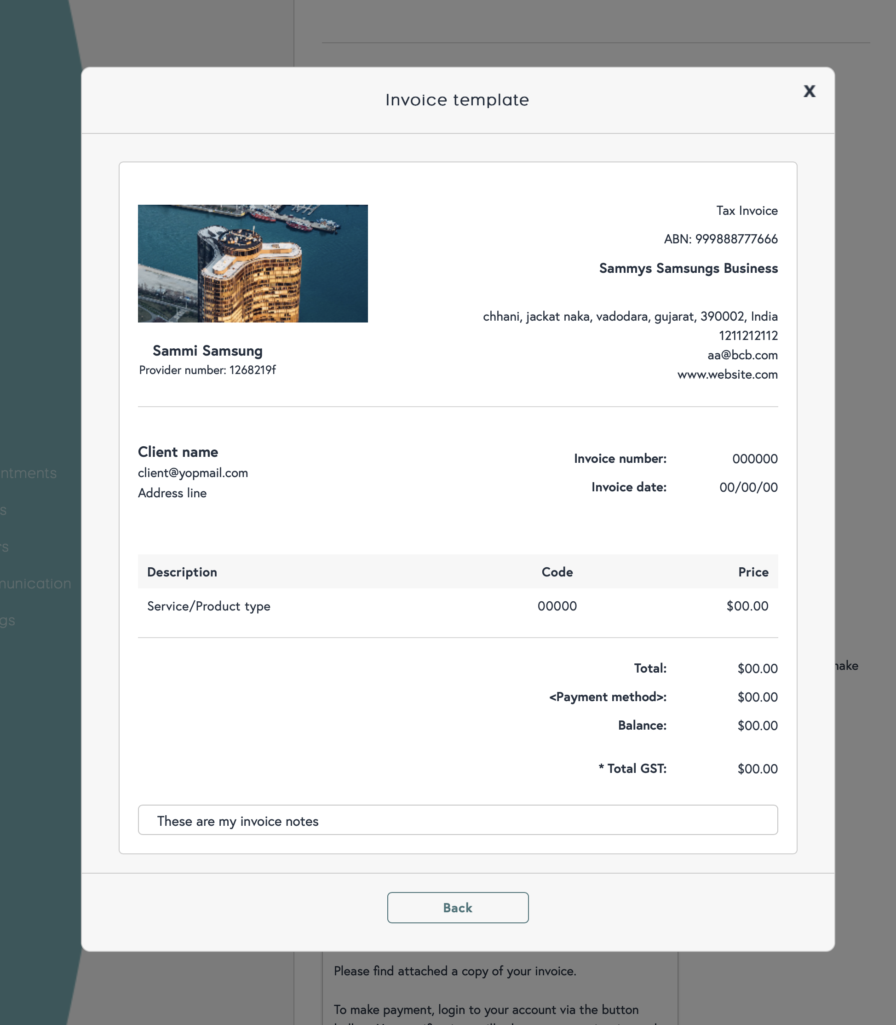Click the building logo image
The width and height of the screenshot is (896, 1025).
click(253, 264)
